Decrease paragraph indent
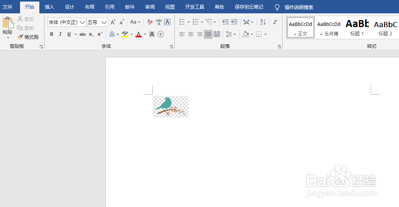The image size is (399, 207). click(x=225, y=22)
